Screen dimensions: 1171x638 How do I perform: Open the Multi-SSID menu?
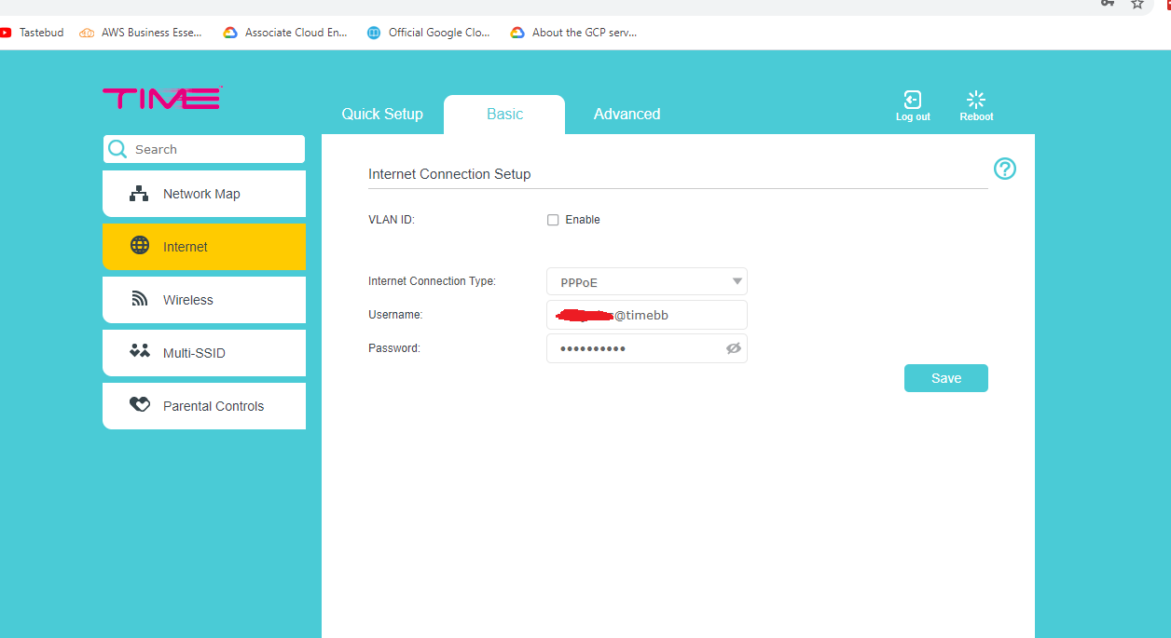point(204,353)
